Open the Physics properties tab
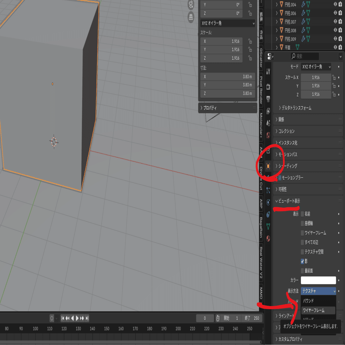Image resolution: width=345 pixels, height=345 pixels. [x=268, y=202]
